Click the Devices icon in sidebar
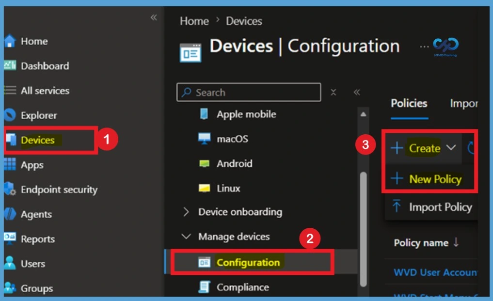This screenshot has height=301, width=493. coord(11,140)
